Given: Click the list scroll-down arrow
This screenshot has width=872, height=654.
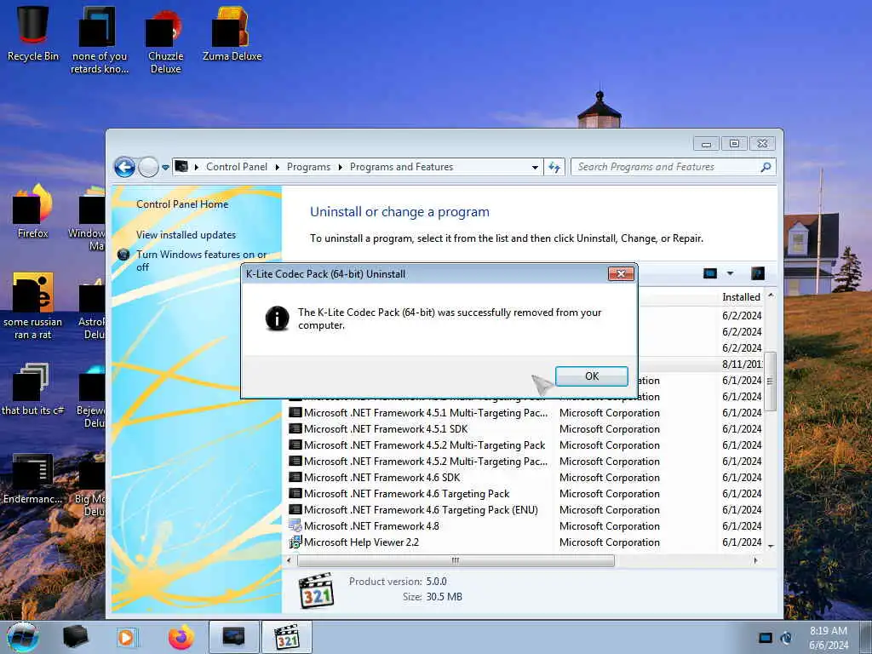Looking at the screenshot, I should tap(770, 546).
